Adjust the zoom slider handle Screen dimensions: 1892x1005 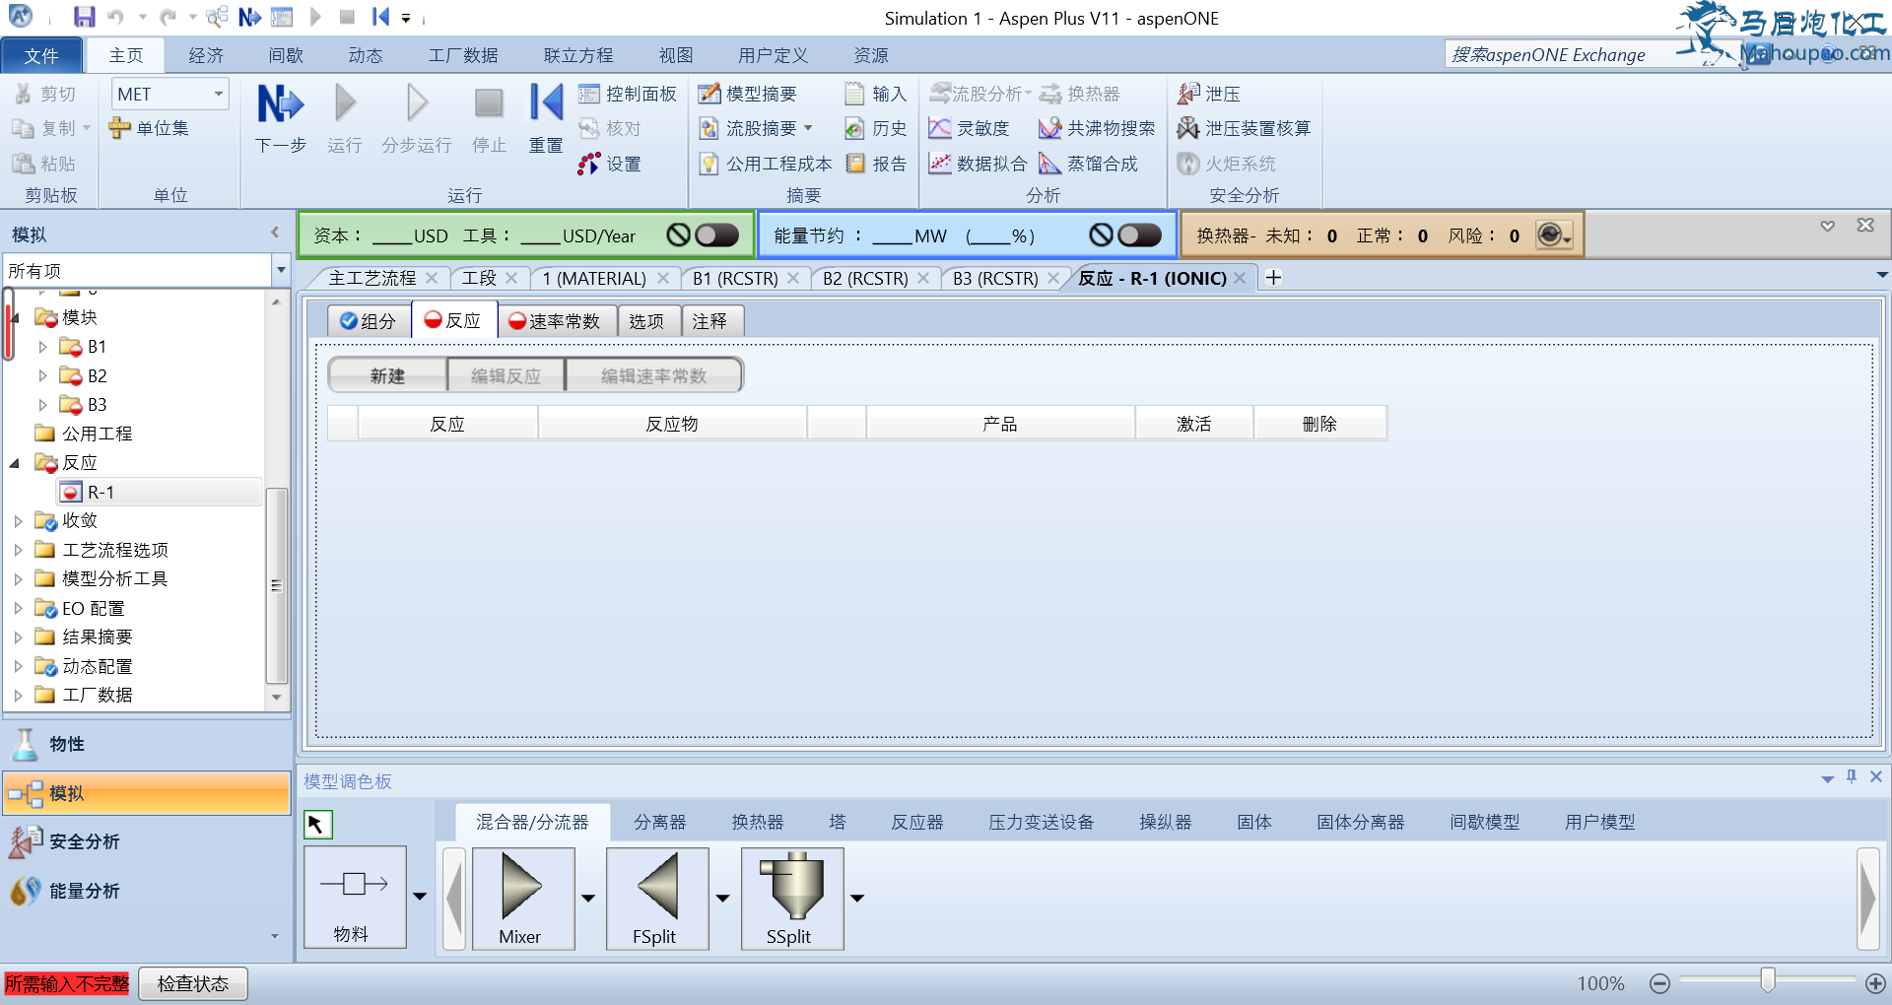point(1768,980)
